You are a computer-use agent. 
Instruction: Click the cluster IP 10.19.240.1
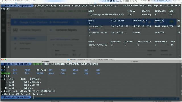118,33
